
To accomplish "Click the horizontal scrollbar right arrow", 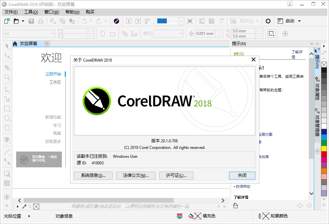I will 223,200.
